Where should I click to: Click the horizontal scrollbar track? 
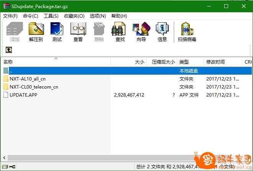pyautogui.click(x=126, y=158)
